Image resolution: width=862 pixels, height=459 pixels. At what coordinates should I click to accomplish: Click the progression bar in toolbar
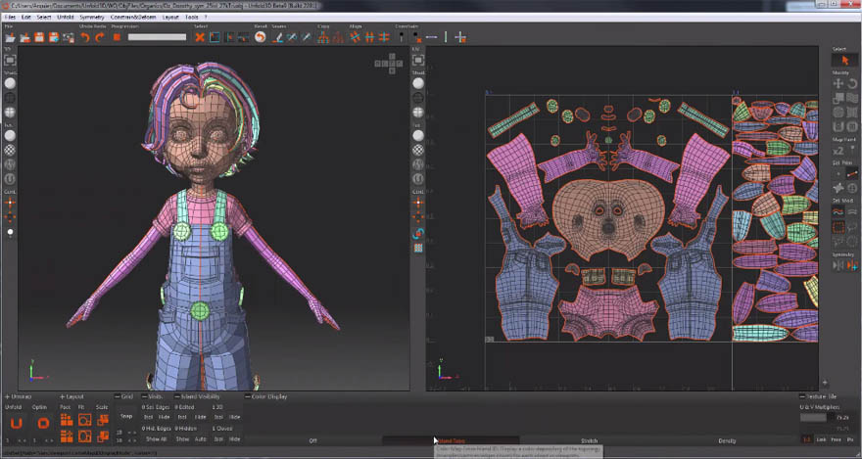(x=158, y=37)
